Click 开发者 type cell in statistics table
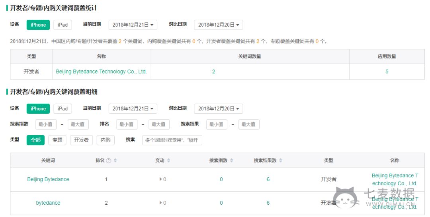Image resolution: width=430 pixels, height=217 pixels. click(31, 72)
